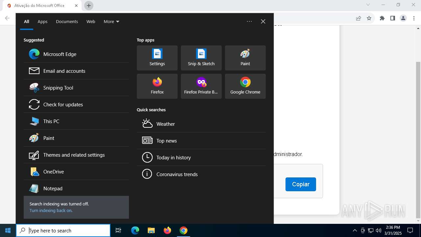Run the Coronavirus trends quick search

coord(201,174)
